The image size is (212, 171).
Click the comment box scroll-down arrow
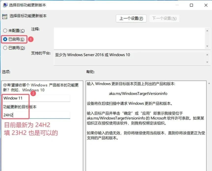207,46
